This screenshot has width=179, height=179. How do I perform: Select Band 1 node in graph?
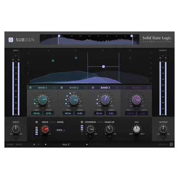53,61
